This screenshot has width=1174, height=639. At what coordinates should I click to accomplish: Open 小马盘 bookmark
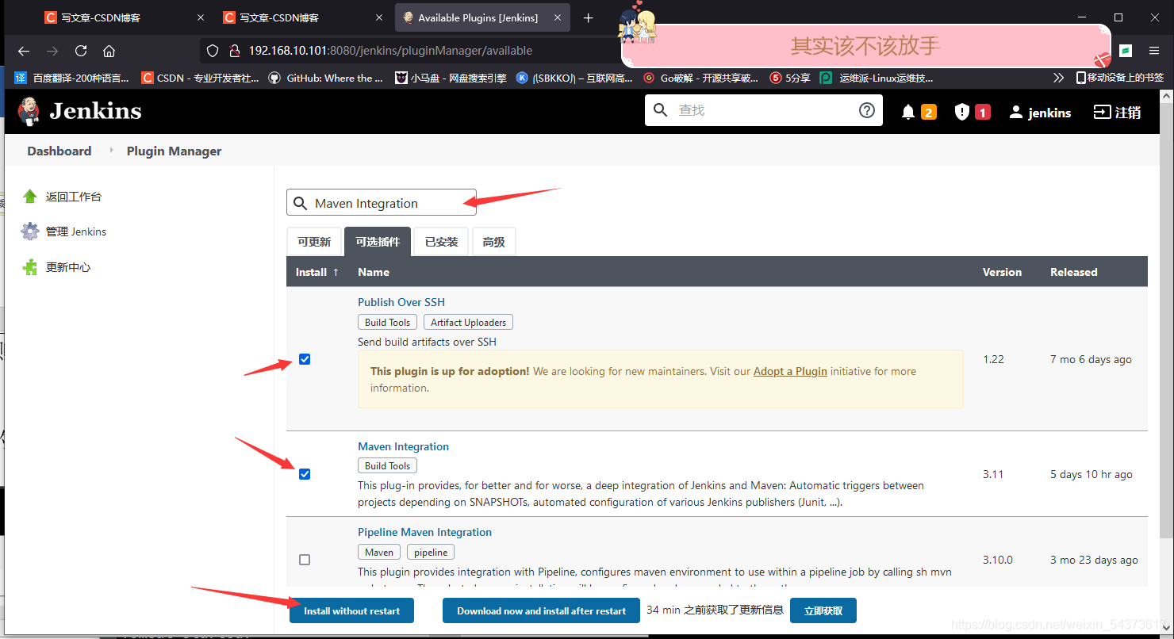click(x=451, y=78)
